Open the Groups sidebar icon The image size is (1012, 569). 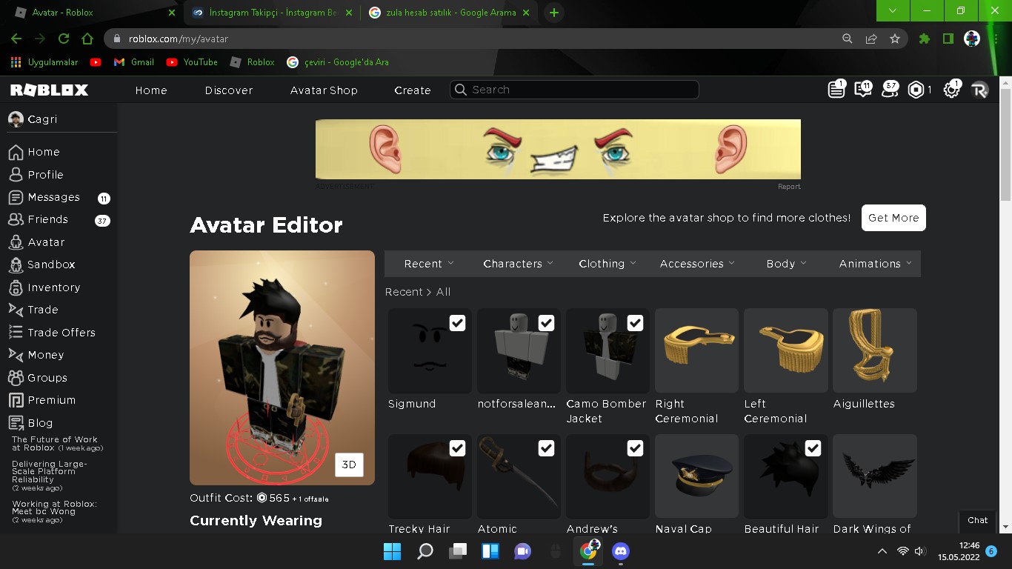16,378
